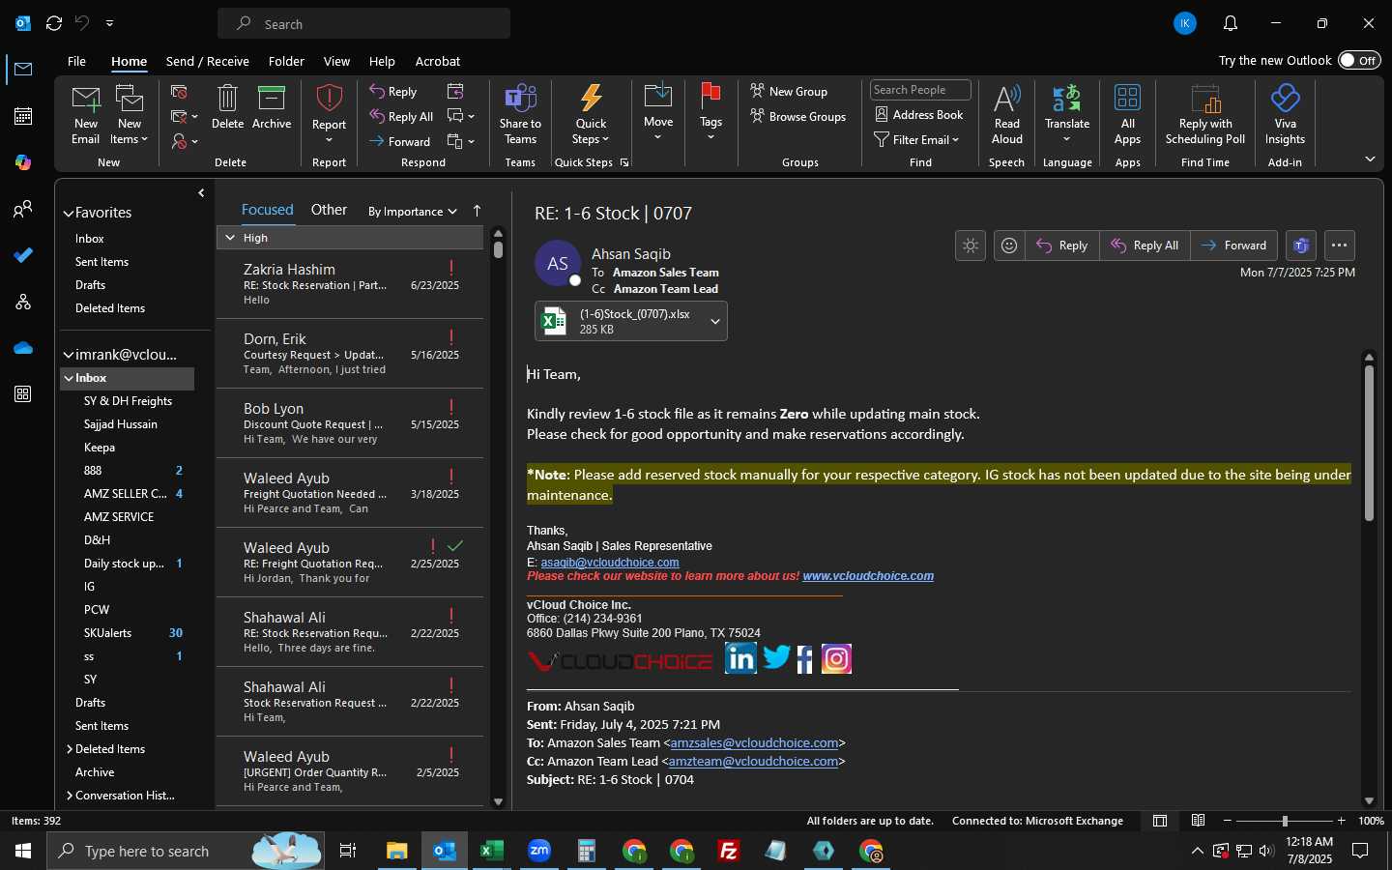Open Filter Email dropdown
The height and width of the screenshot is (870, 1392).
coord(916,139)
